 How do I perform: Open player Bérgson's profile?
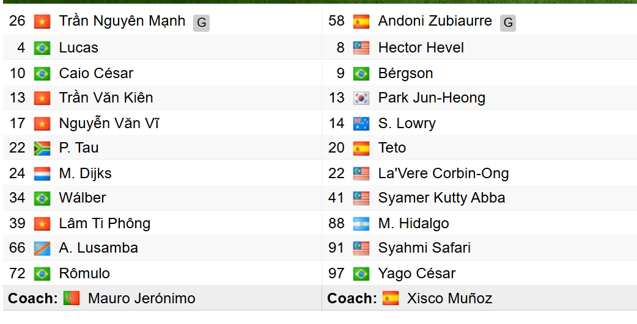click(x=405, y=73)
